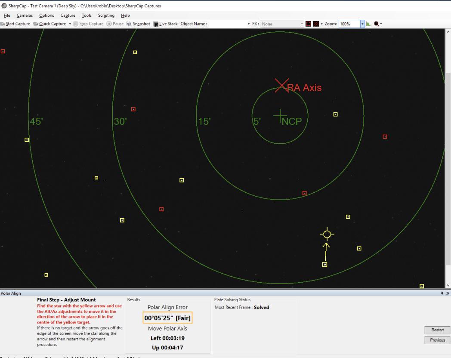Open the Options menu

click(46, 15)
